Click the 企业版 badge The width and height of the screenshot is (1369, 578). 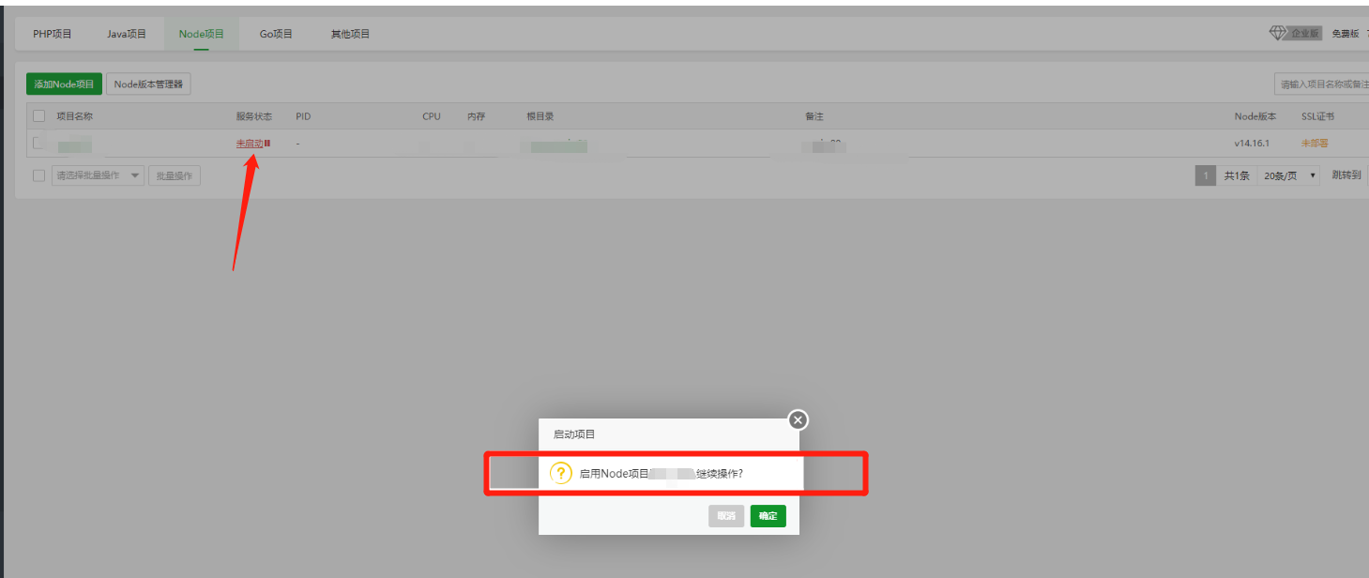click(1305, 33)
